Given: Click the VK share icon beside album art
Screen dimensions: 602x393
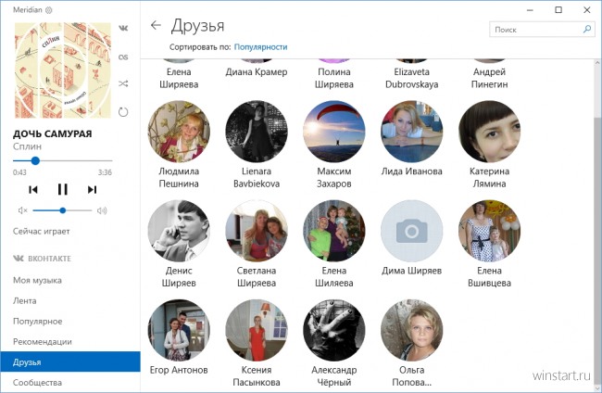Looking at the screenshot, I should point(123,29).
